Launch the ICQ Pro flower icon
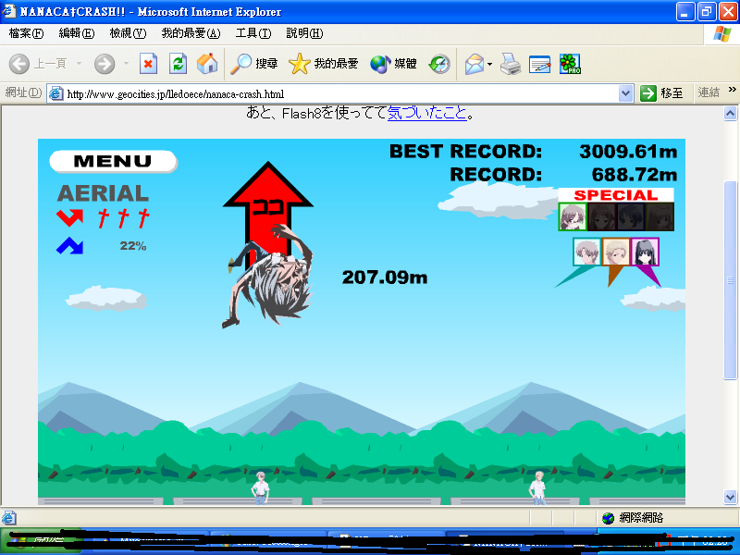740x555 pixels. click(570, 64)
